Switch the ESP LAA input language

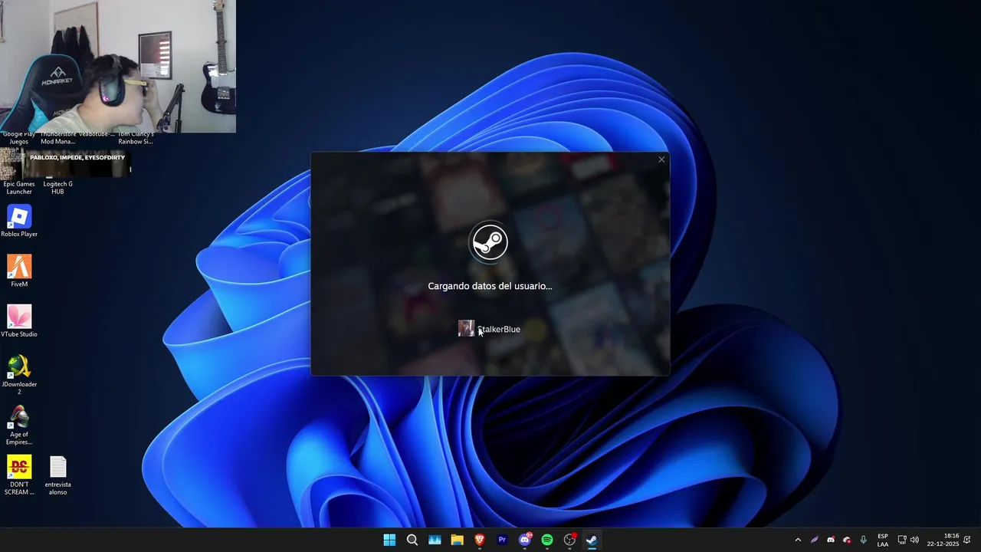pos(883,540)
